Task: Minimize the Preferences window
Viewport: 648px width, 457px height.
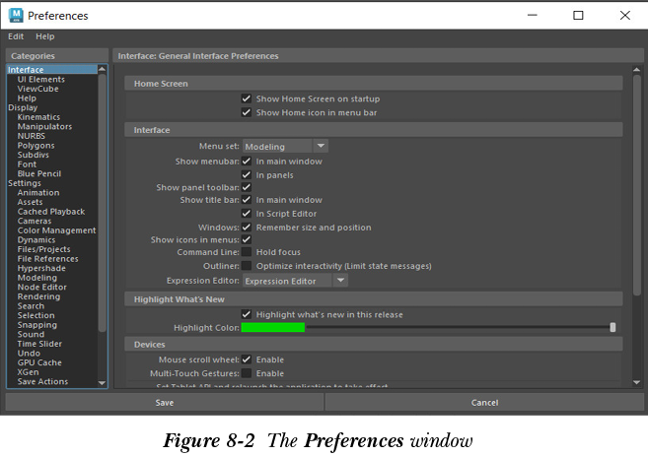Action: pos(533,16)
